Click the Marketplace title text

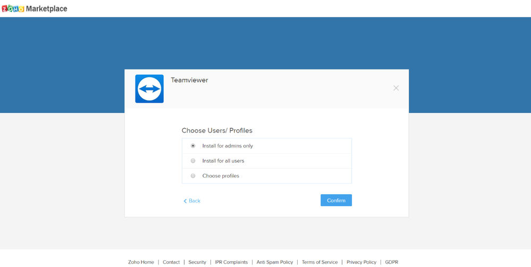47,9
